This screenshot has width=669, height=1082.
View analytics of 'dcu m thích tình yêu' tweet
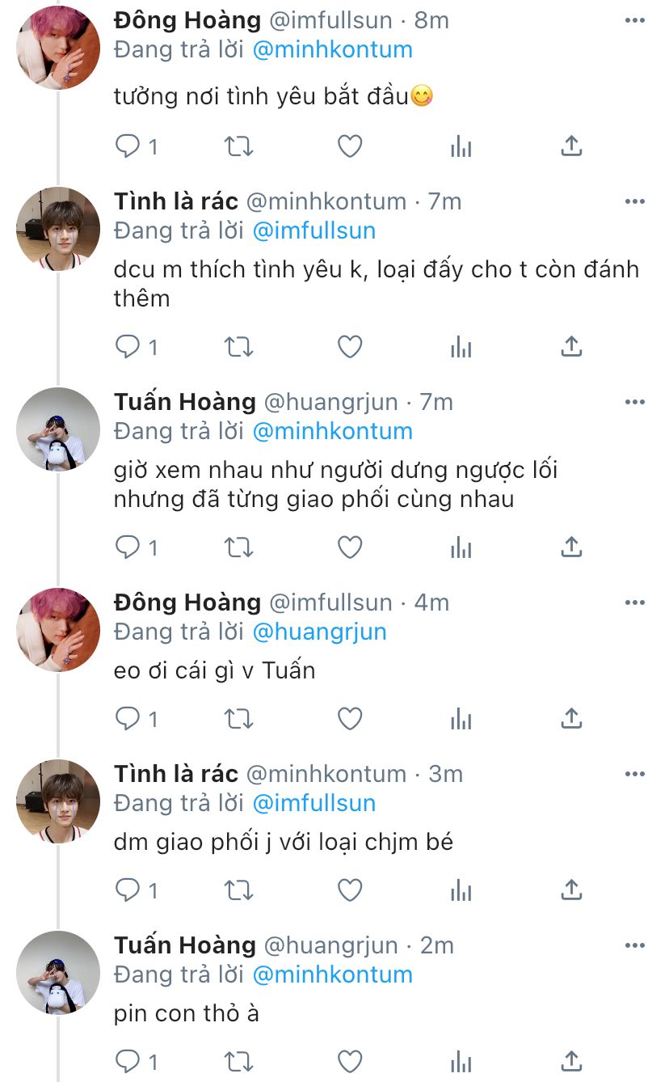pos(461,347)
